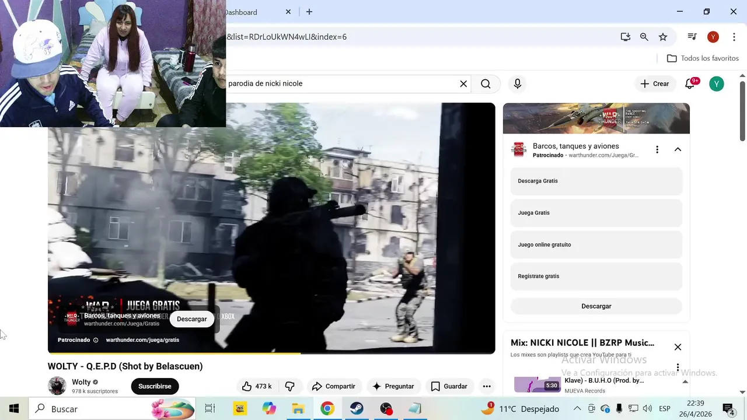747x420 pixels.
Task: Open File Explorer from the taskbar
Action: (x=298, y=409)
